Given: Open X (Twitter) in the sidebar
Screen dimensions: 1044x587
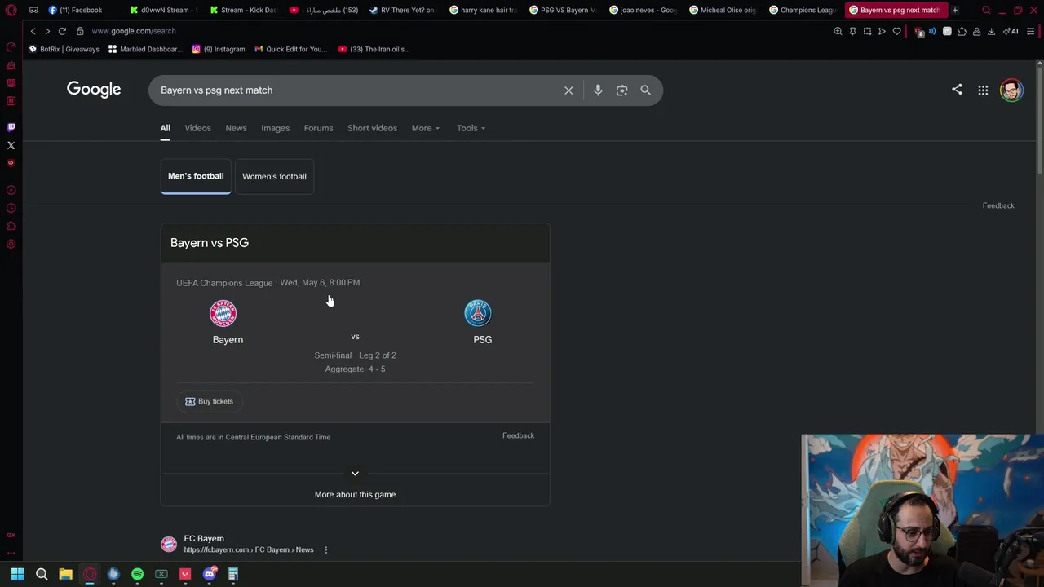Looking at the screenshot, I should point(11,145).
